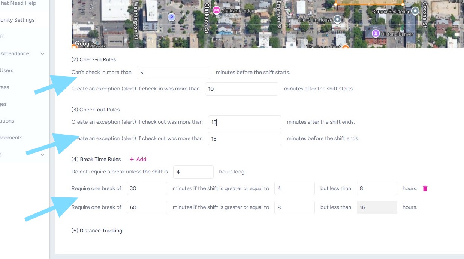Click the parking marker on the map
Screen dimensions: 464x259
click(171, 17)
